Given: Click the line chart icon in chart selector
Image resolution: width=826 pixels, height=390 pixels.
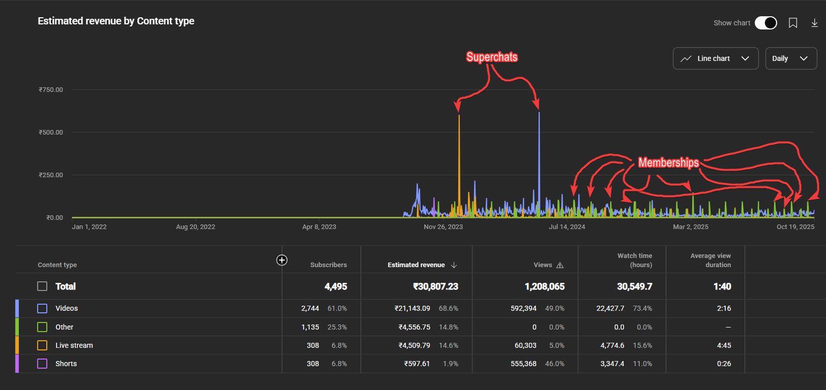Looking at the screenshot, I should [686, 58].
